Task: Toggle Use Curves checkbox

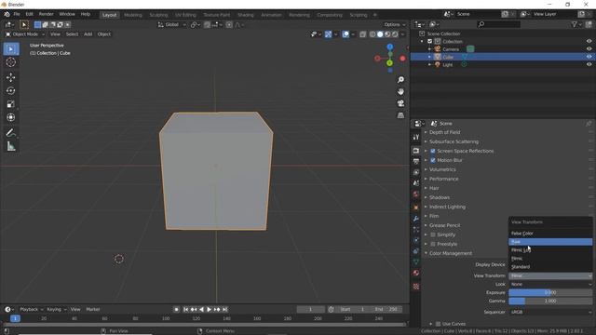Action: (438, 324)
